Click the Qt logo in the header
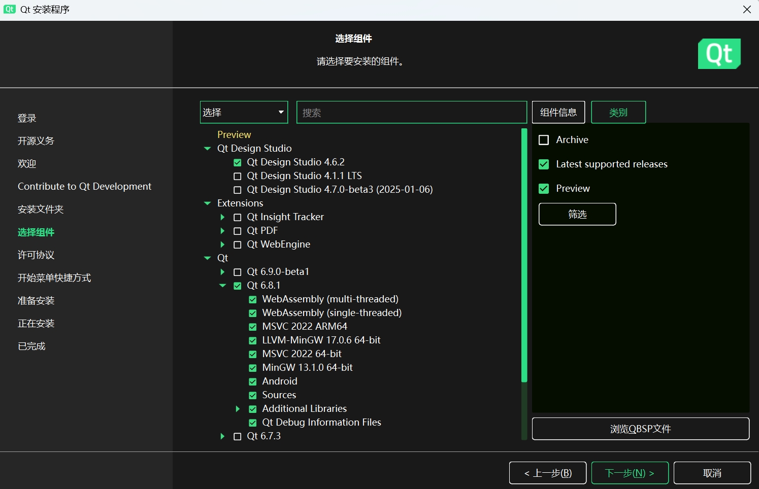This screenshot has width=759, height=489. pos(719,54)
